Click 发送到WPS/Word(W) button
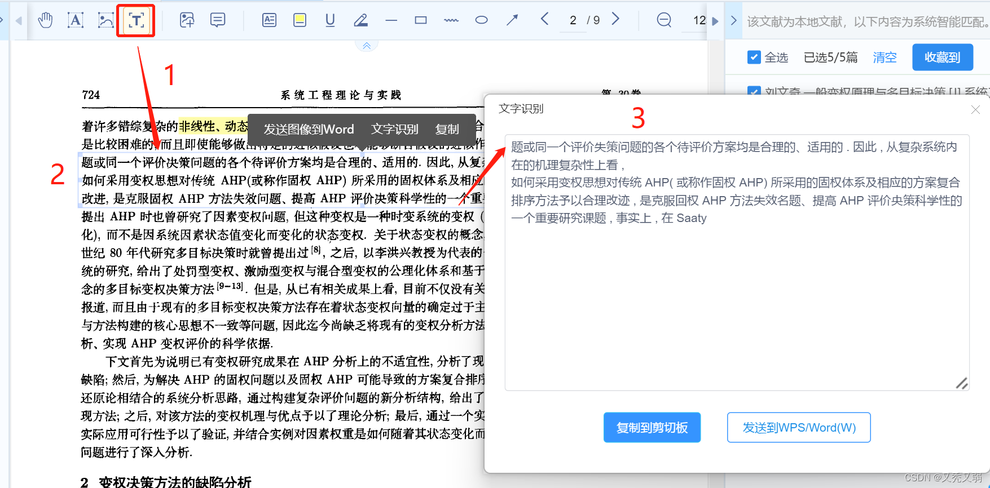990x488 pixels. coord(798,427)
